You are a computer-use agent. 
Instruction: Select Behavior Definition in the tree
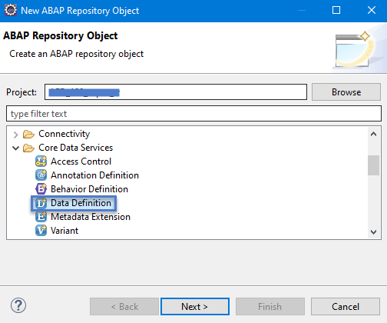point(89,189)
